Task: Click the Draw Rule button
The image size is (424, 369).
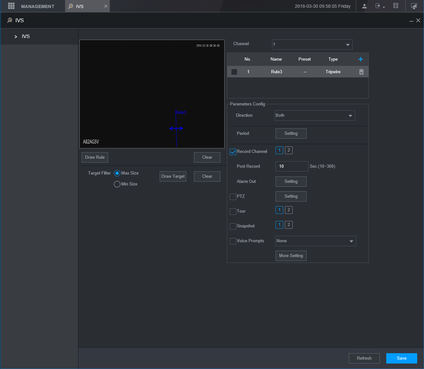Action: click(95, 157)
